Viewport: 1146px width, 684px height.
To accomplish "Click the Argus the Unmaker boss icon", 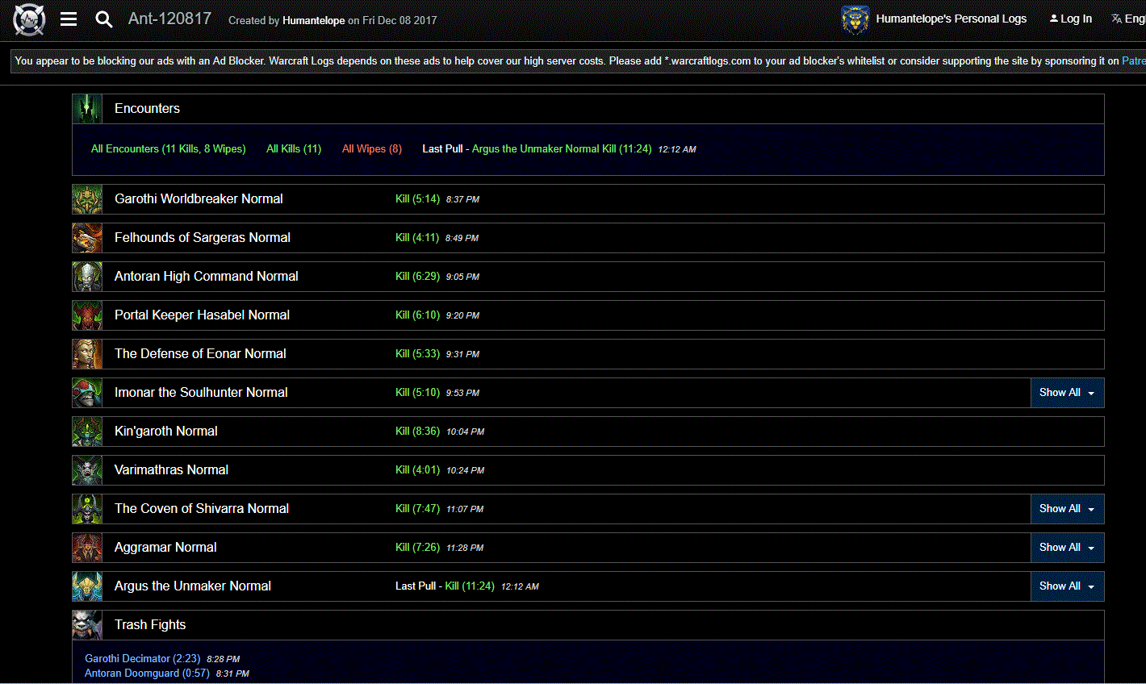I will (87, 586).
